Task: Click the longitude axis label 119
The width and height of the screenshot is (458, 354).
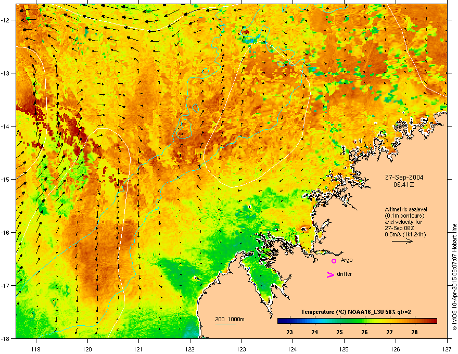Action: click(x=36, y=349)
